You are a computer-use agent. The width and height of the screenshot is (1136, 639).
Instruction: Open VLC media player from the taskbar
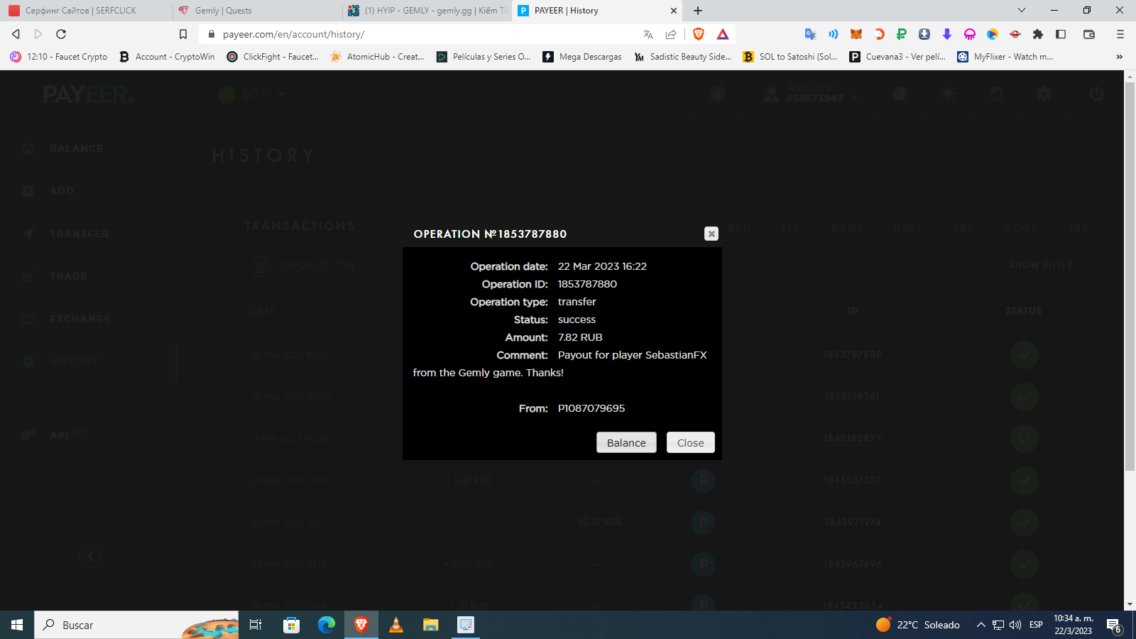point(396,625)
